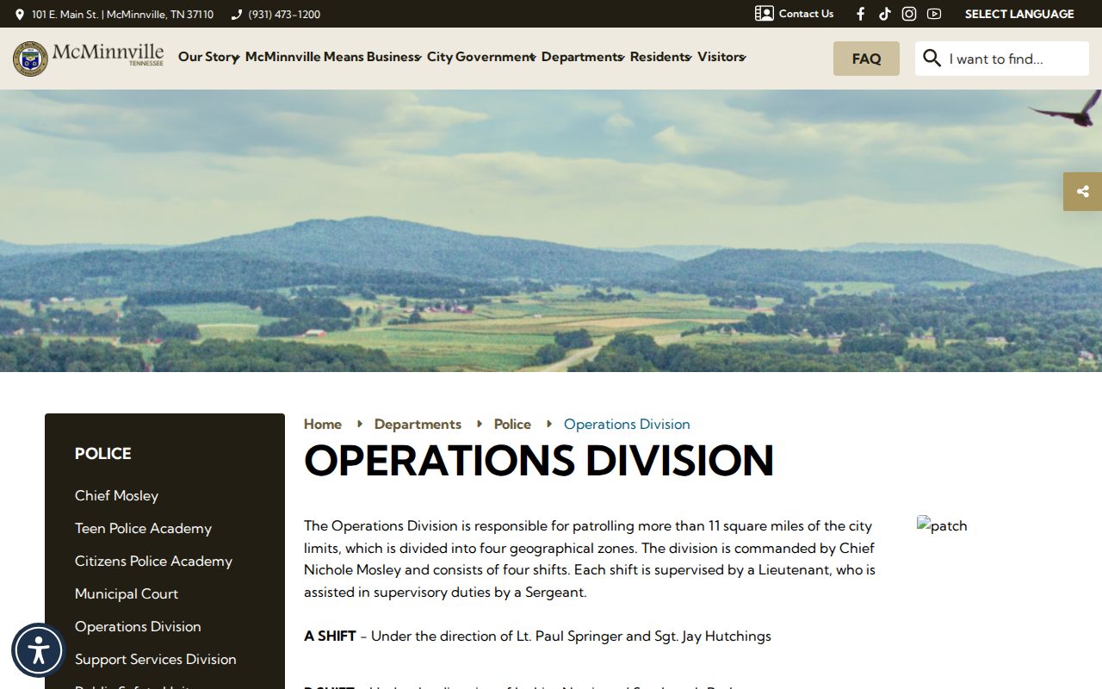Expand the City Government dropdown menu
The width and height of the screenshot is (1102, 689).
point(481,57)
